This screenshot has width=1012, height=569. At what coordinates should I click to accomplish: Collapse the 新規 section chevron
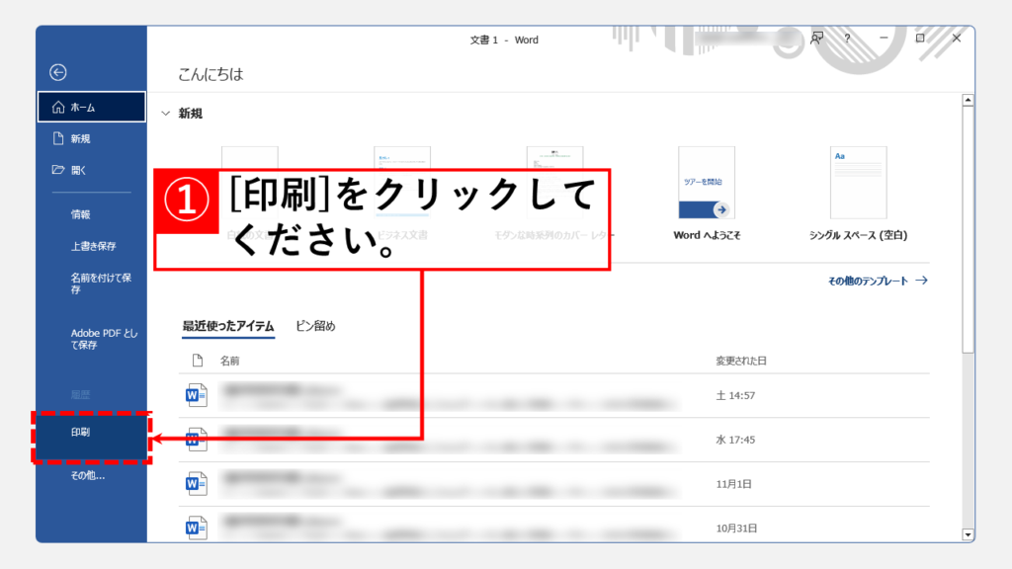pos(166,114)
